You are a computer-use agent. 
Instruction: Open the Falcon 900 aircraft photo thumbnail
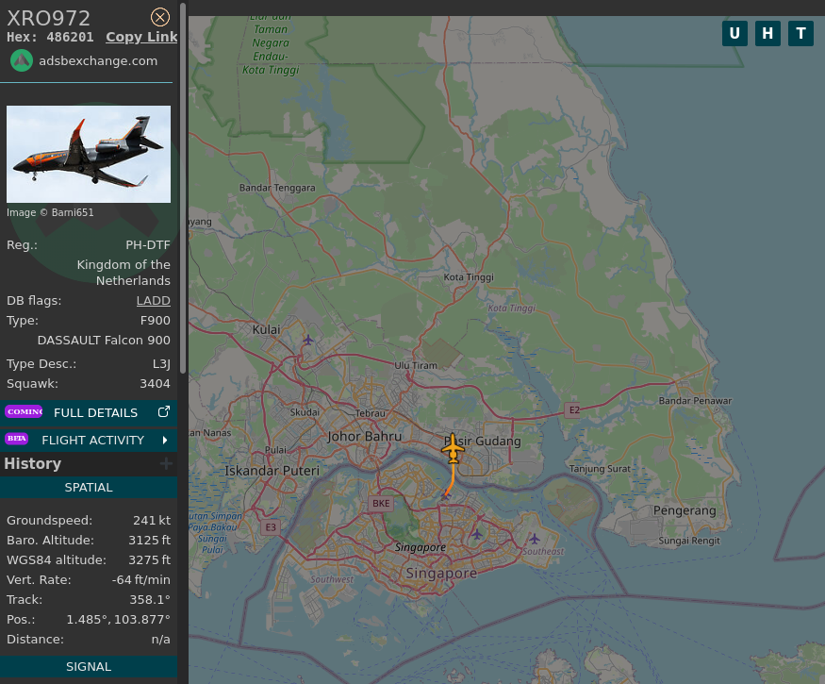point(89,155)
